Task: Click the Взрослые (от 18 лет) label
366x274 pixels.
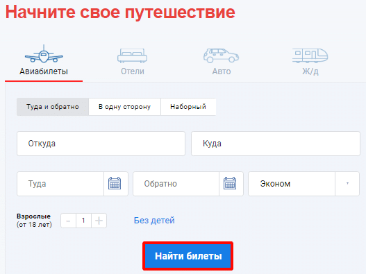Action: [x=34, y=221]
